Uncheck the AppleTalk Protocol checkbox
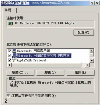Image resolution: width=100 pixels, height=105 pixels. (10, 60)
